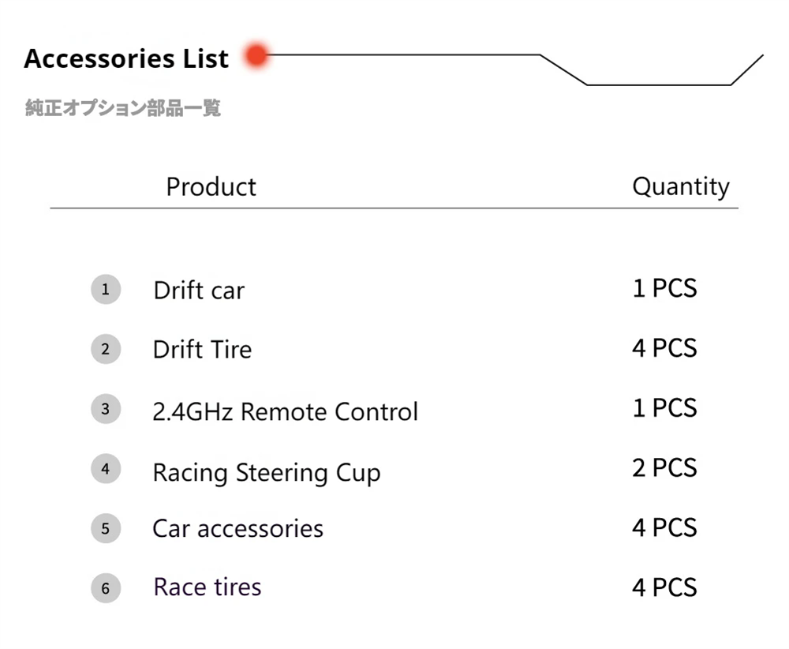The height and width of the screenshot is (649, 789).
Task: Click the Japanese subtitle under the heading
Action: (x=123, y=108)
